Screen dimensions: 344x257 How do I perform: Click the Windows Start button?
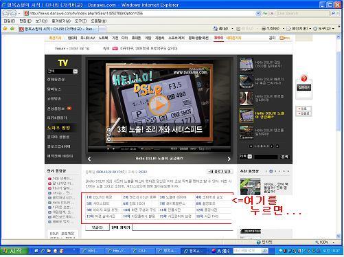(14, 251)
